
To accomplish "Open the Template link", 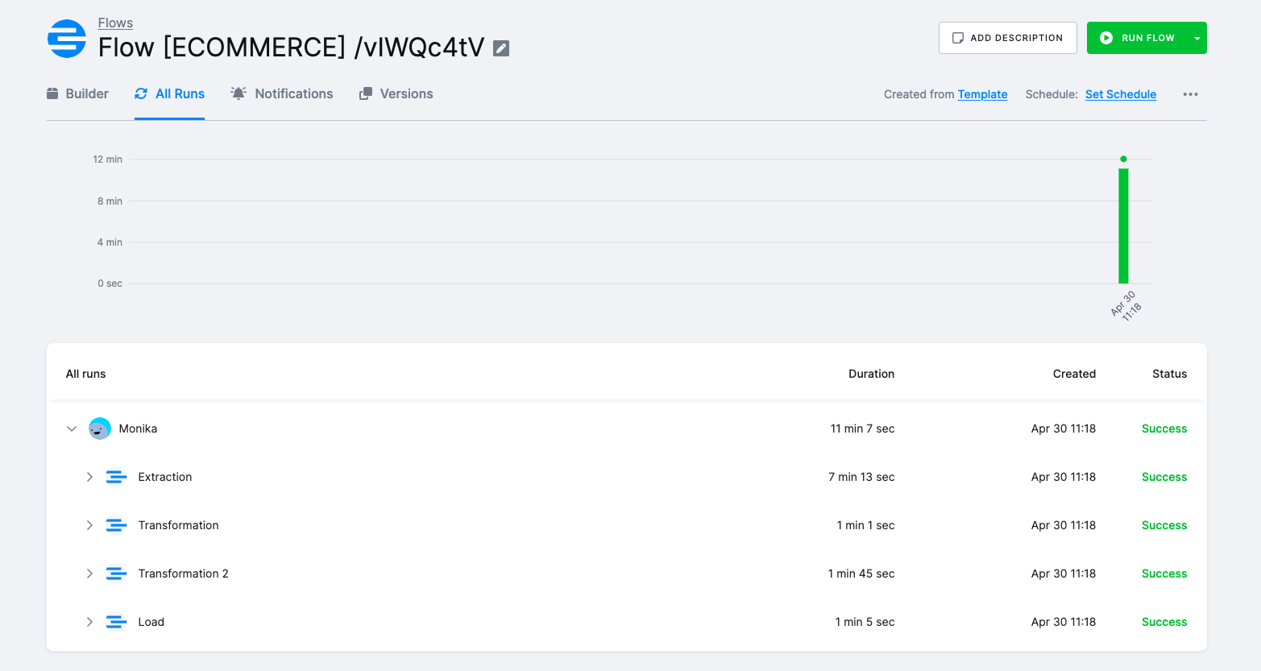I will click(982, 93).
